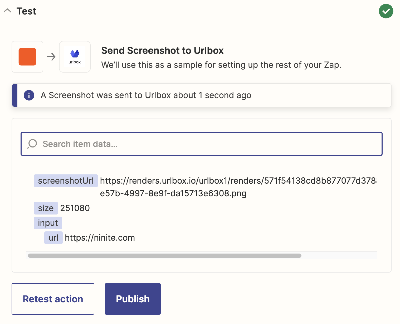
Task: Click the arrow between the two app icons
Action: tap(51, 56)
